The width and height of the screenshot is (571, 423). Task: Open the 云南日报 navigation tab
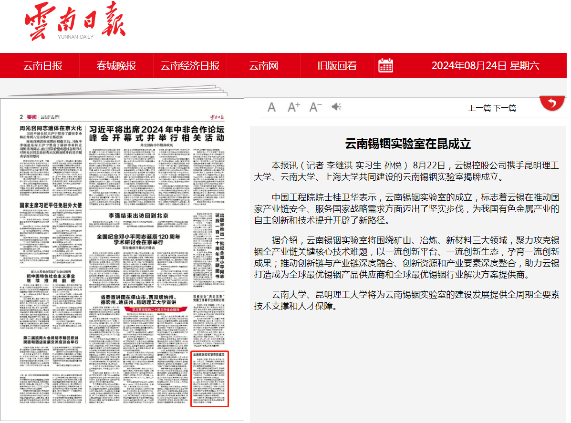(x=43, y=66)
